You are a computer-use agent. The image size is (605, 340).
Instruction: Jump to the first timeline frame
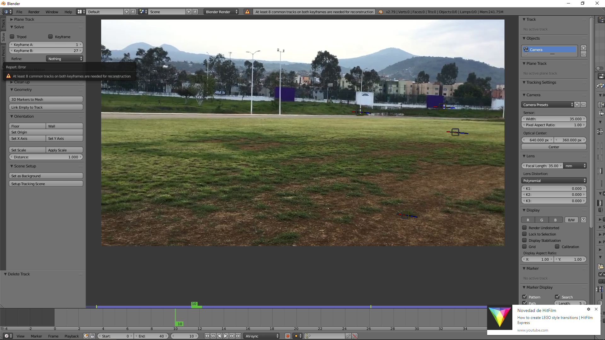point(207,336)
